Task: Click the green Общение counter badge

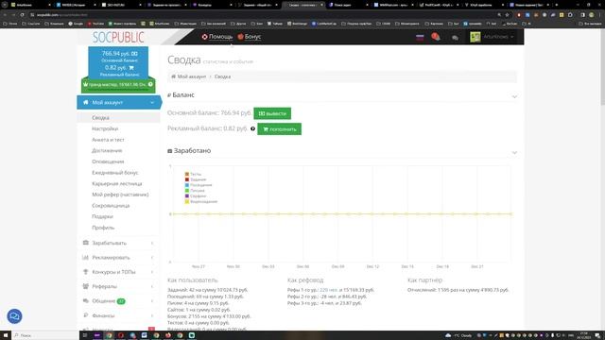Action: [121, 301]
